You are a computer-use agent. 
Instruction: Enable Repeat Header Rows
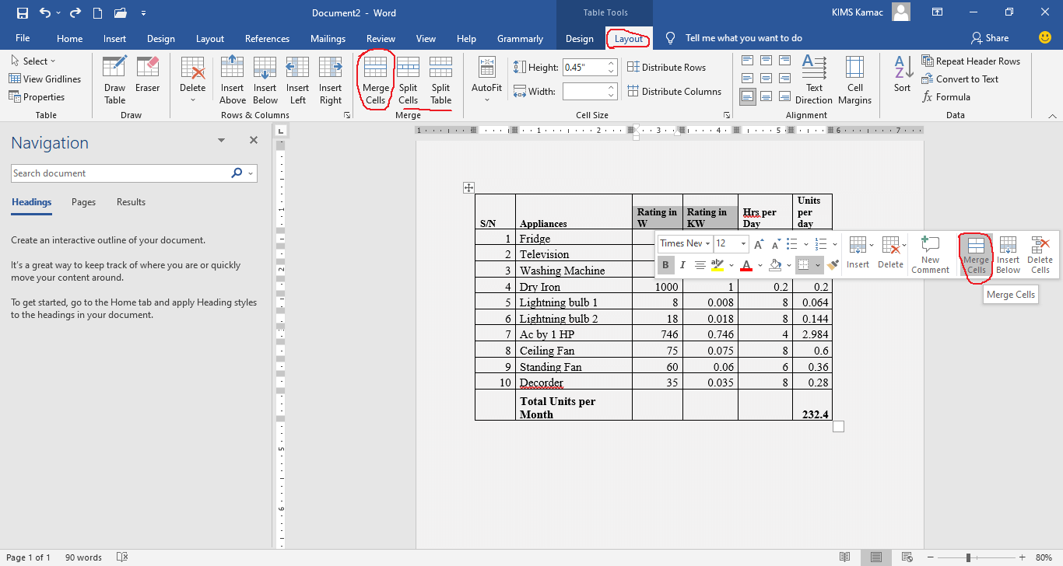[x=971, y=61]
